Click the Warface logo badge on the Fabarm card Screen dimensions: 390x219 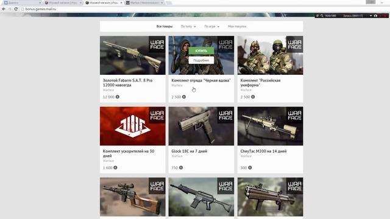[x=157, y=44]
